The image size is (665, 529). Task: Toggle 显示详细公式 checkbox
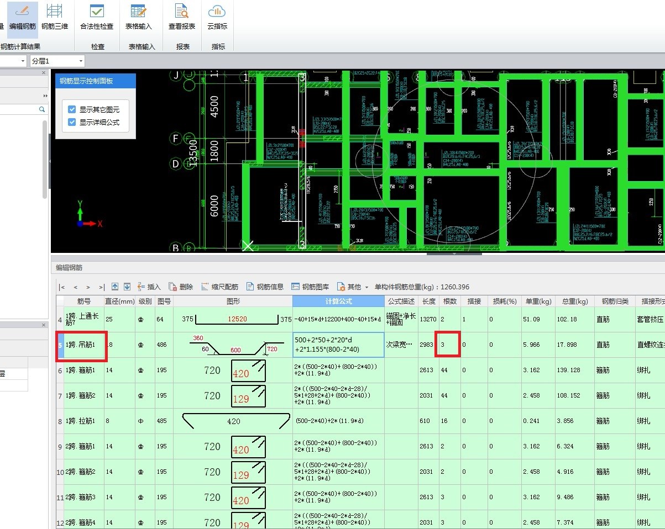pos(72,122)
